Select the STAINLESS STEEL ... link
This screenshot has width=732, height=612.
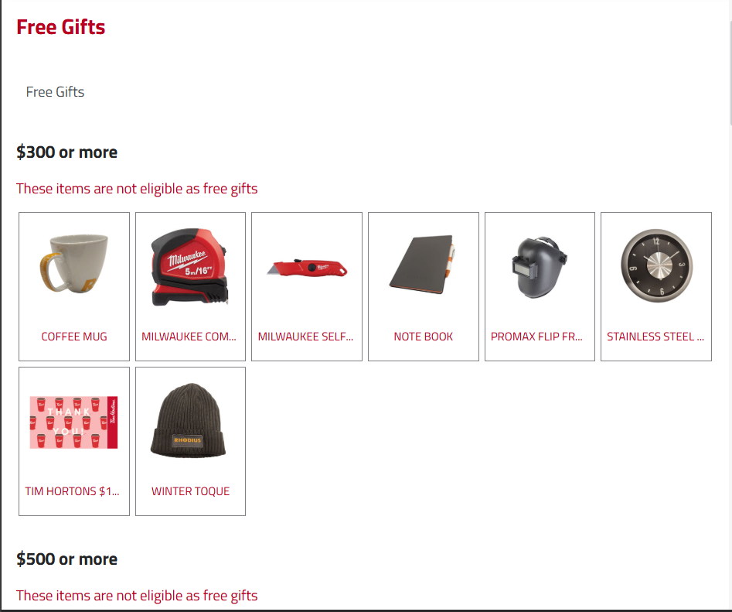click(655, 337)
